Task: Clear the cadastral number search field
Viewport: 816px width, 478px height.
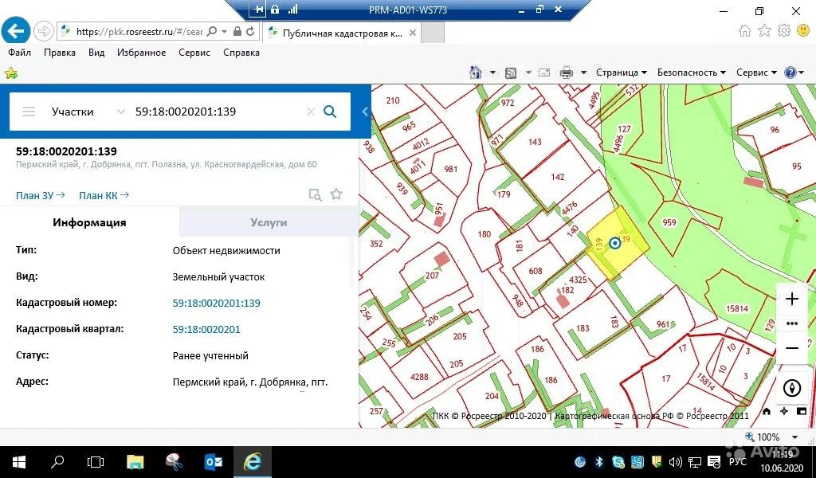Action: click(311, 112)
